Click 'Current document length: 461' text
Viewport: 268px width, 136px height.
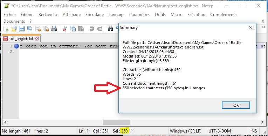(x=150, y=84)
